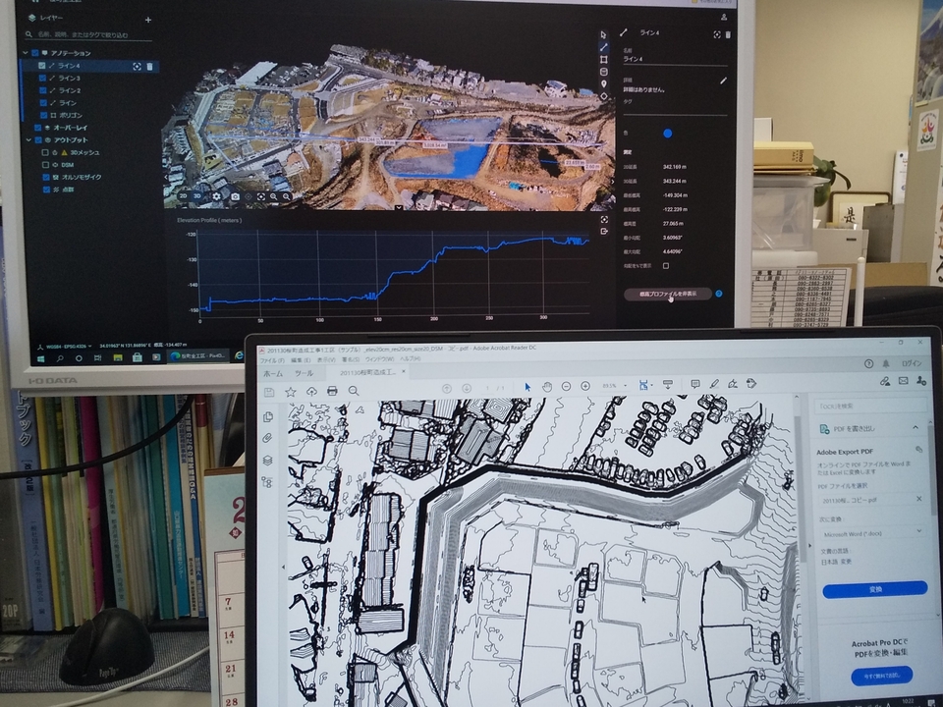Fit map view to extent icon

point(261,196)
